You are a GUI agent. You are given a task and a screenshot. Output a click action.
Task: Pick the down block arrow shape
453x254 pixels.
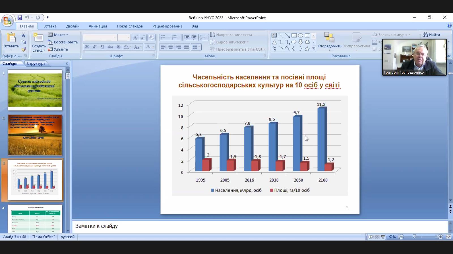pyautogui.click(x=300, y=42)
